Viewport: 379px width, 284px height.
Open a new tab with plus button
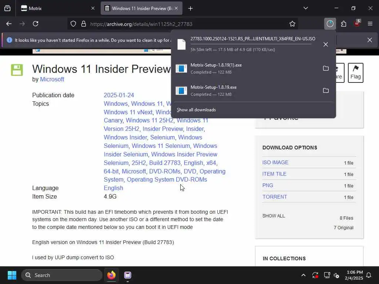coord(191,9)
